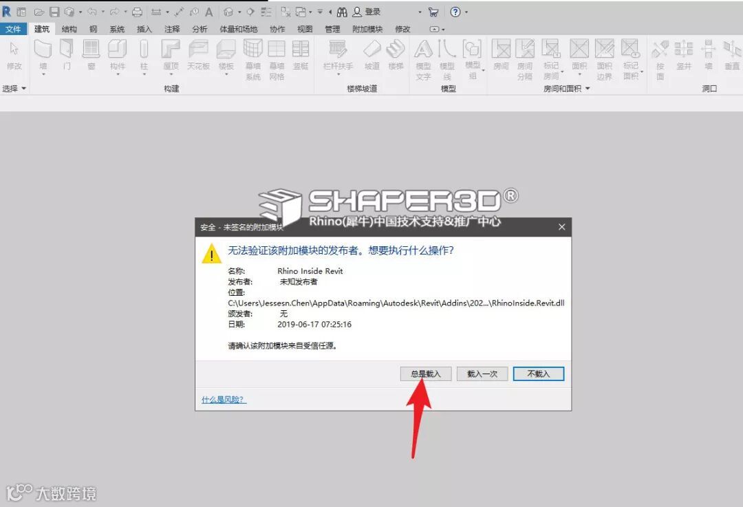Click the binoculars search icon
This screenshot has width=743, height=507.
click(342, 12)
